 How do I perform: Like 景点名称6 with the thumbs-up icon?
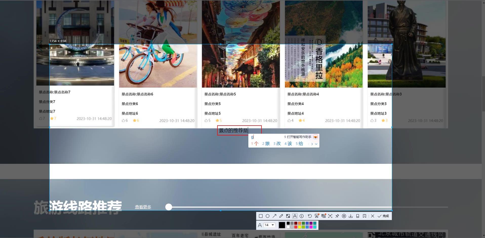(x=123, y=121)
